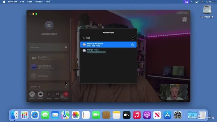Open Finder from the Dock

(14, 115)
